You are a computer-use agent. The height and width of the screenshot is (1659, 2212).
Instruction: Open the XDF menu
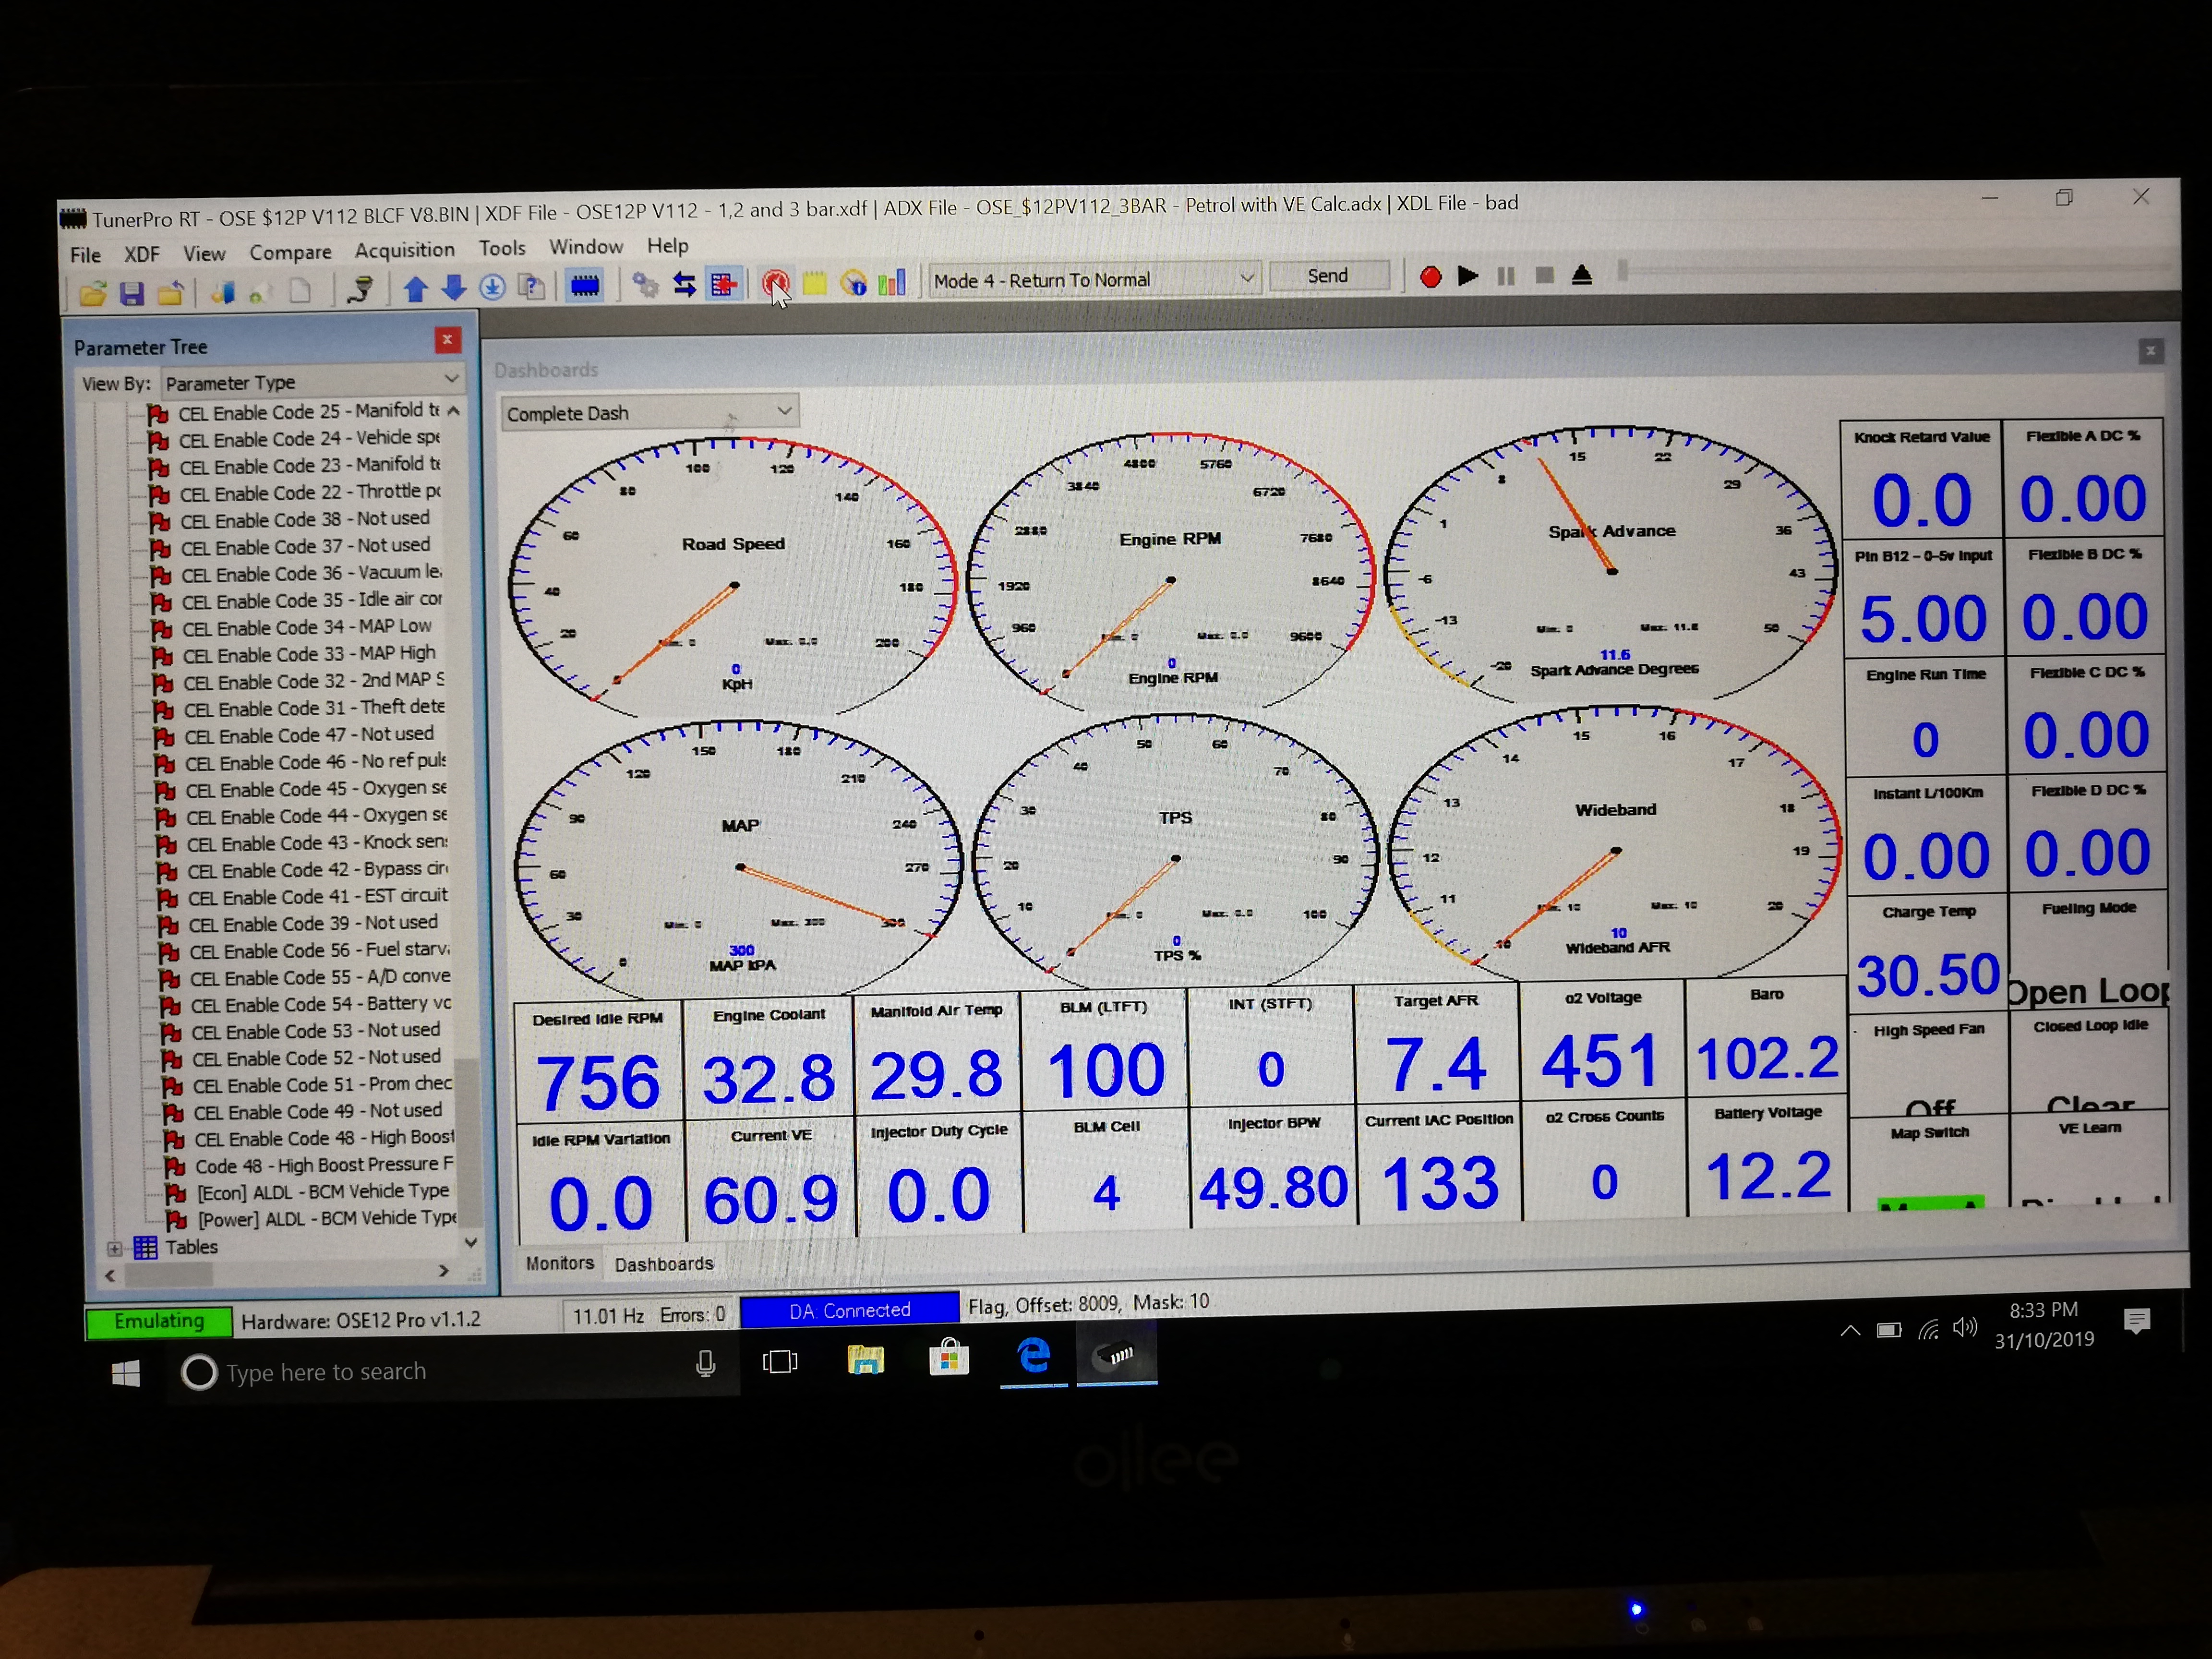[x=142, y=254]
